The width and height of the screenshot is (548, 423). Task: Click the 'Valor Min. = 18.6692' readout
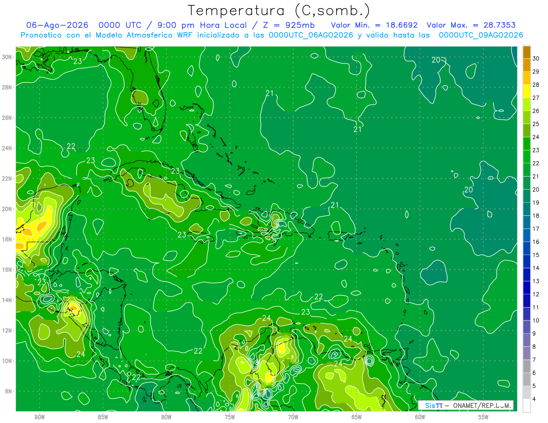(374, 25)
